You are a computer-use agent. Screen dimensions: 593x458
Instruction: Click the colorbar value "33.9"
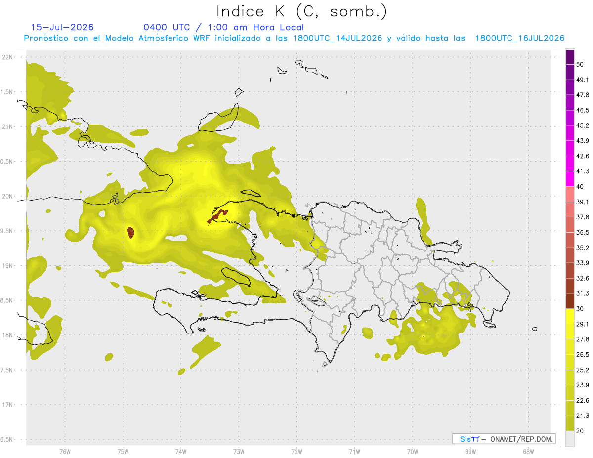point(582,263)
